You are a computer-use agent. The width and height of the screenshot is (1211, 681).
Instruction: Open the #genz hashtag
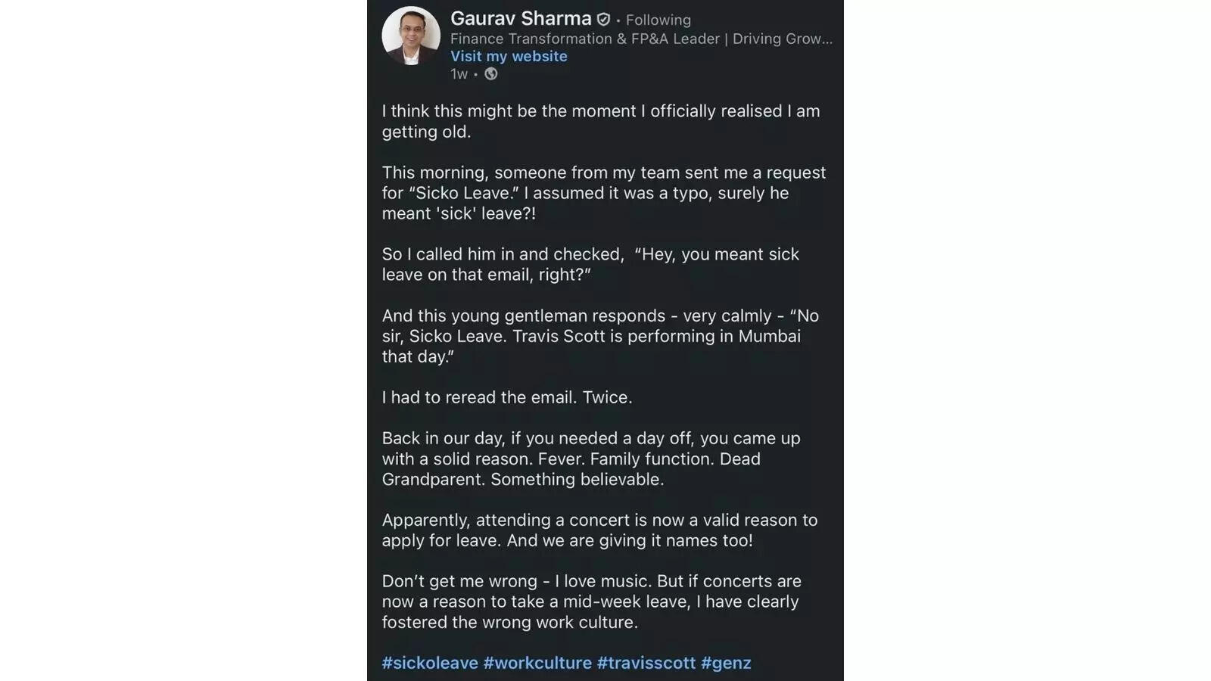[727, 663]
